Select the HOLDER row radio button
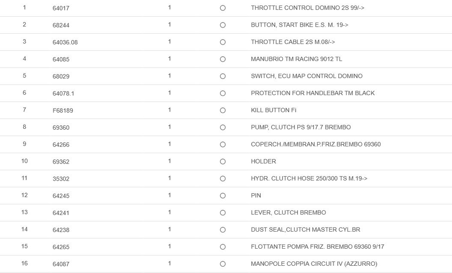This screenshot has width=452, height=273. click(x=222, y=162)
